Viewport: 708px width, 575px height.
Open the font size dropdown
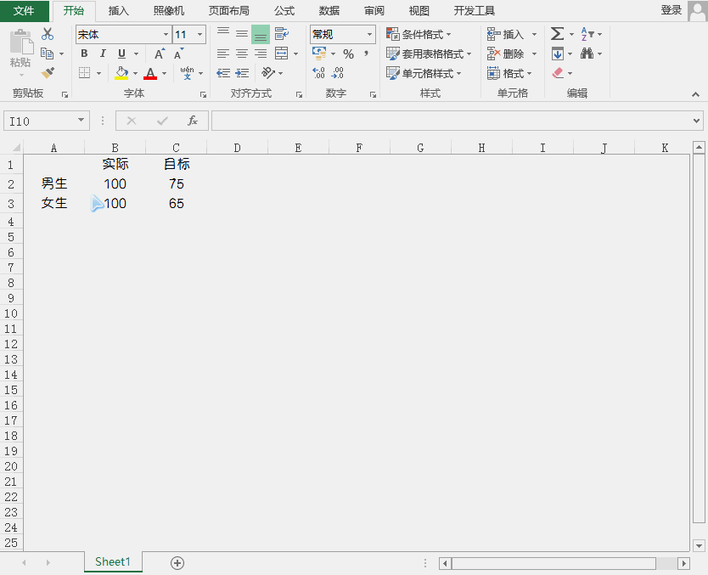pyautogui.click(x=200, y=34)
